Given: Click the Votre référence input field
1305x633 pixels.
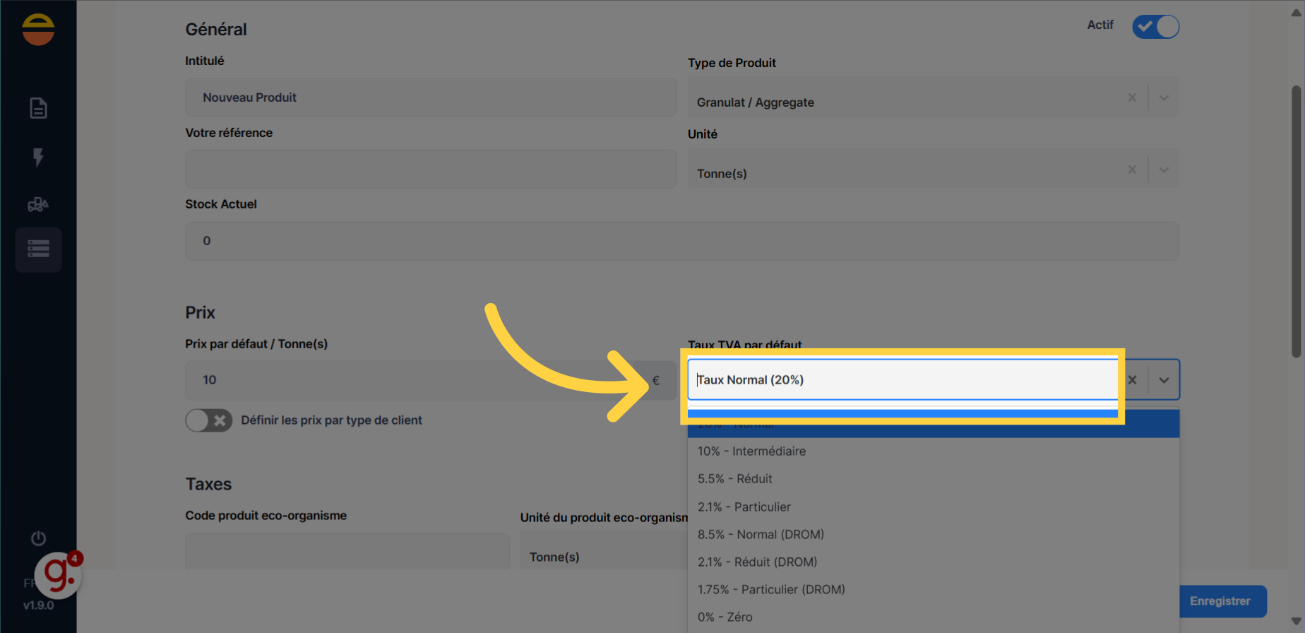Looking at the screenshot, I should (431, 169).
